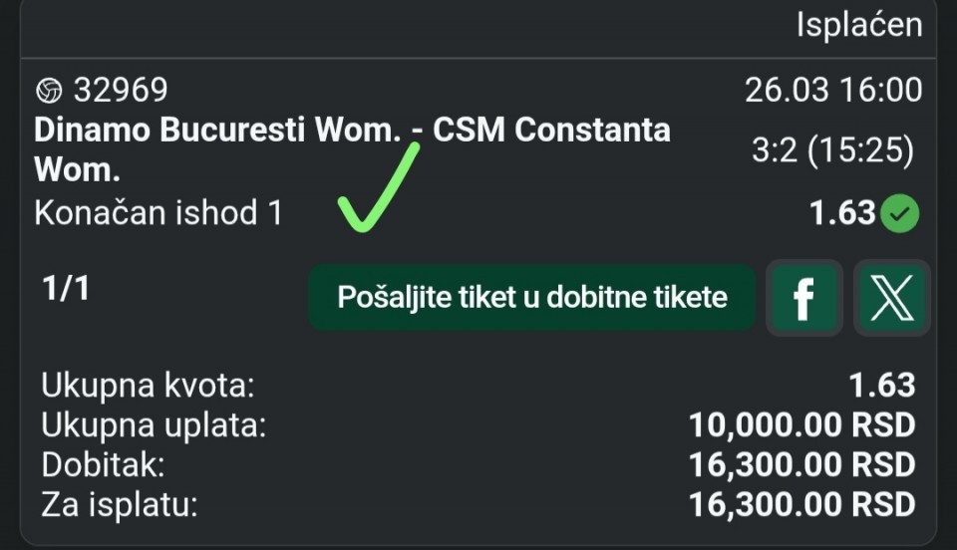Image resolution: width=957 pixels, height=550 pixels.
Task: Click the match date 26.03 16:00
Action: [832, 91]
